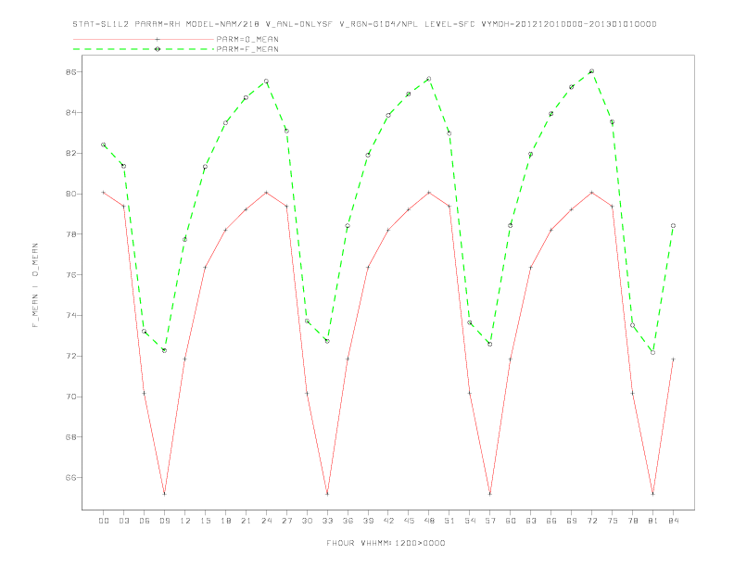
Task: Click x-axis tick label 45
Action: (x=409, y=521)
